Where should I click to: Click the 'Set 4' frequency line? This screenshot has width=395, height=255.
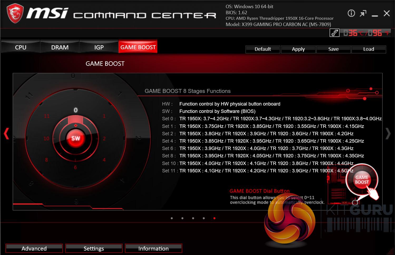pyautogui.click(x=263, y=141)
